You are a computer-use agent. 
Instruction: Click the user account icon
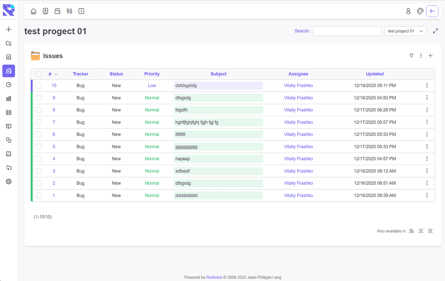(x=408, y=11)
